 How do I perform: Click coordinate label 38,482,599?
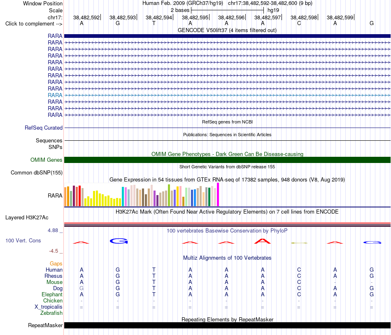(x=340, y=17)
